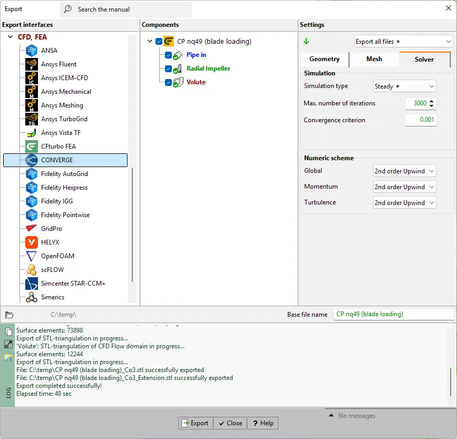Click the Search the manual field
This screenshot has width=457, height=439.
click(x=126, y=9)
